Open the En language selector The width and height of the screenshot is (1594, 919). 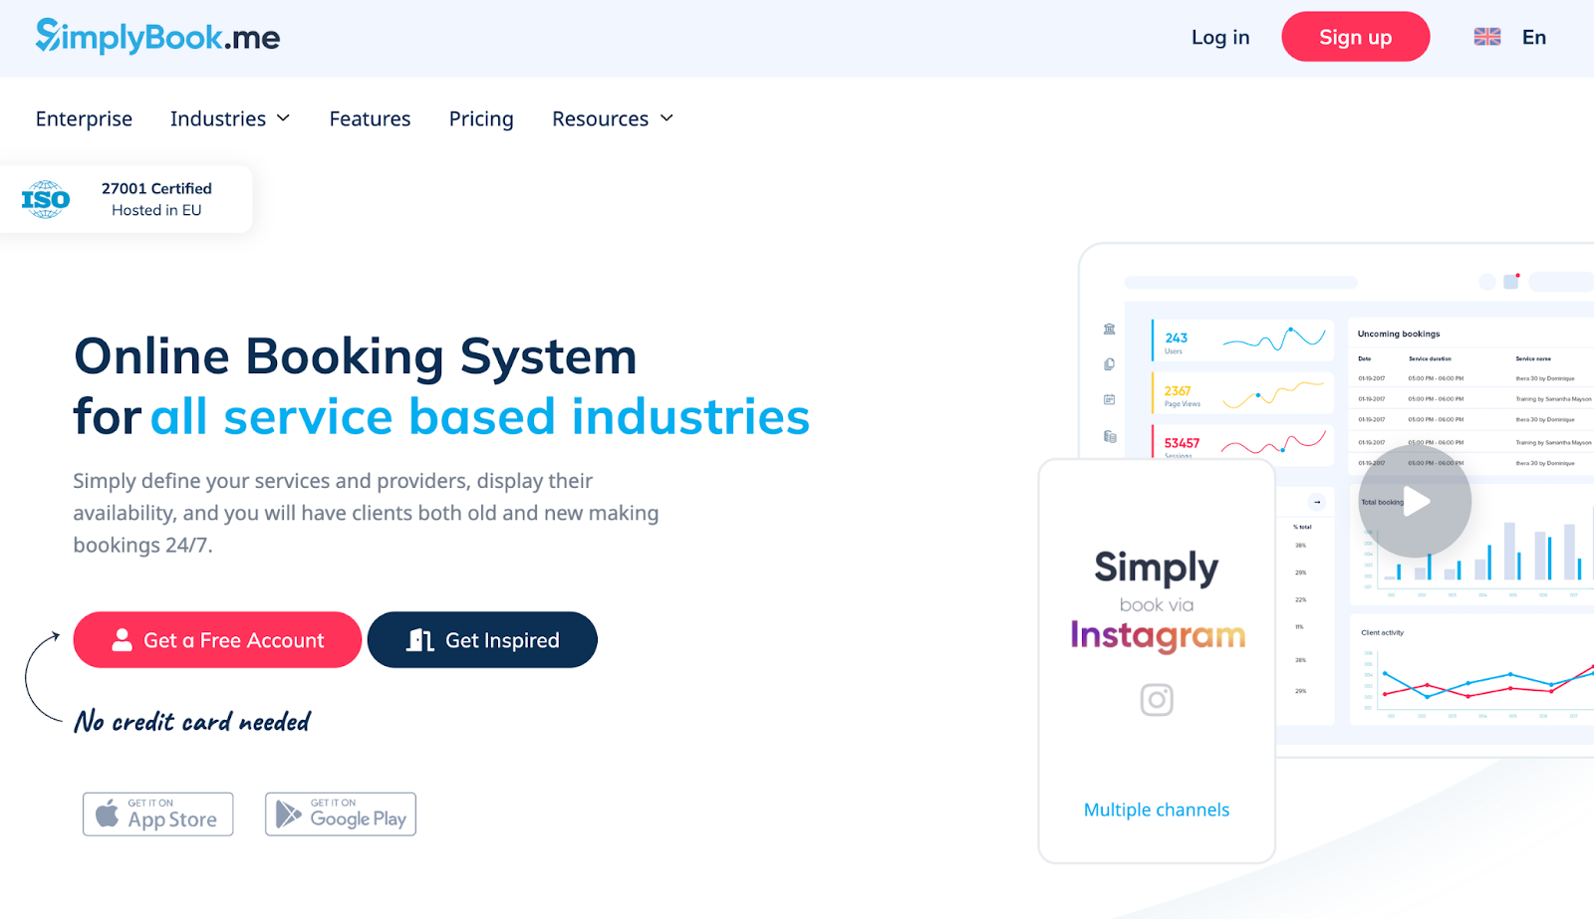1533,37
